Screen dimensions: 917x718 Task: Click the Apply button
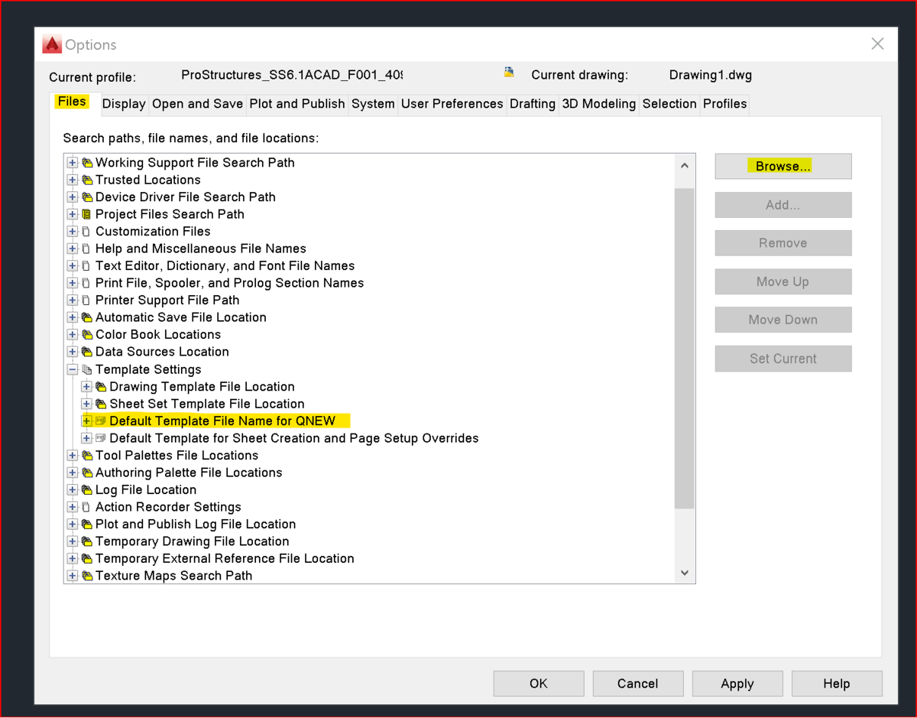pos(737,684)
